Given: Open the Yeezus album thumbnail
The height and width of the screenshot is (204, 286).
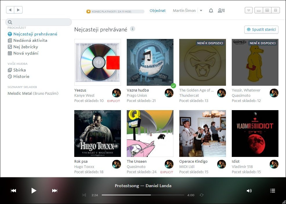Looking at the screenshot, I should point(97,62).
